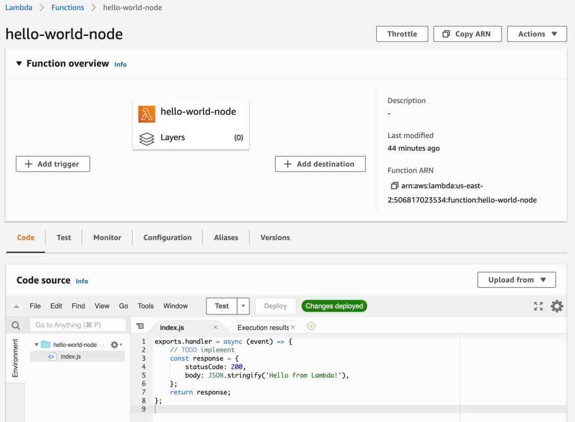Click Functions breadcrumb link
Image resolution: width=575 pixels, height=422 pixels.
pyautogui.click(x=68, y=7)
